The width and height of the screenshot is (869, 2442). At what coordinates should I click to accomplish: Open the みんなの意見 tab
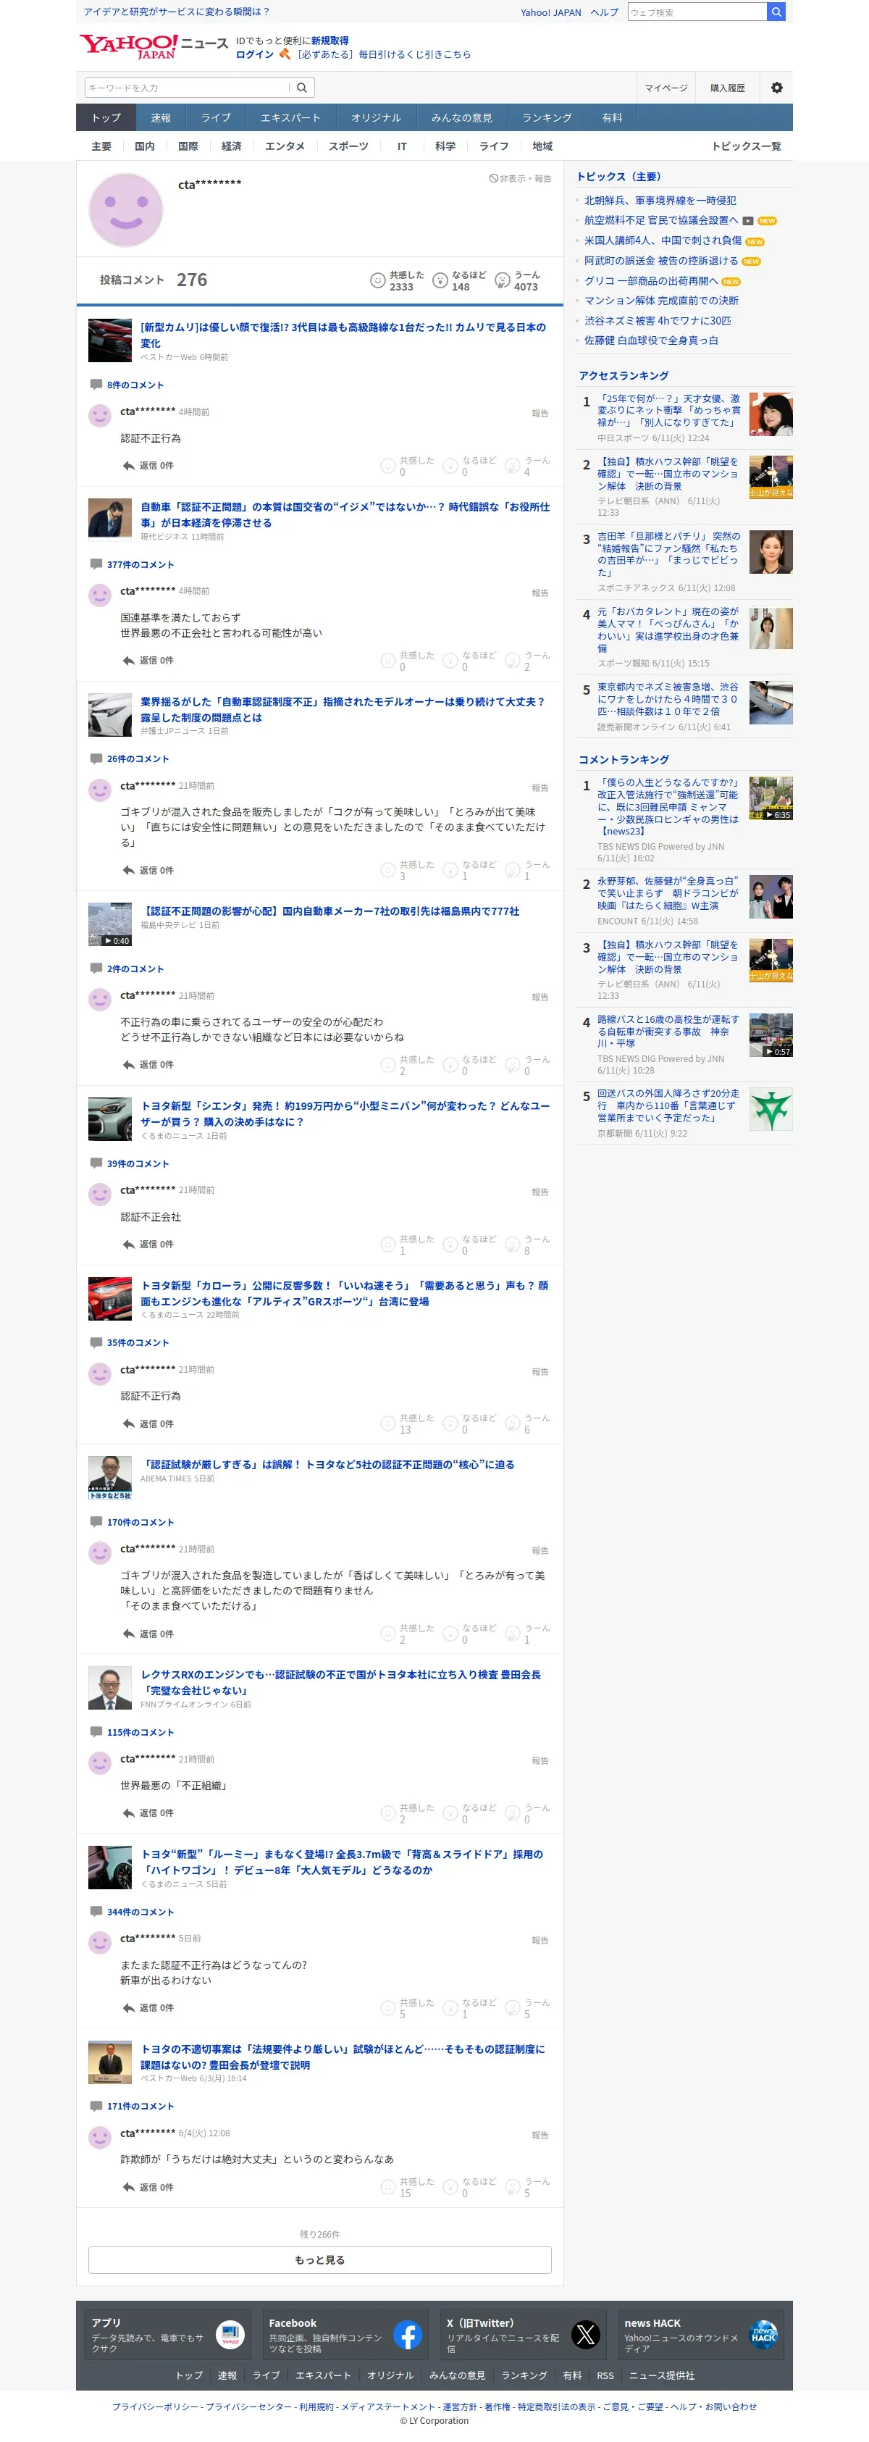[461, 117]
